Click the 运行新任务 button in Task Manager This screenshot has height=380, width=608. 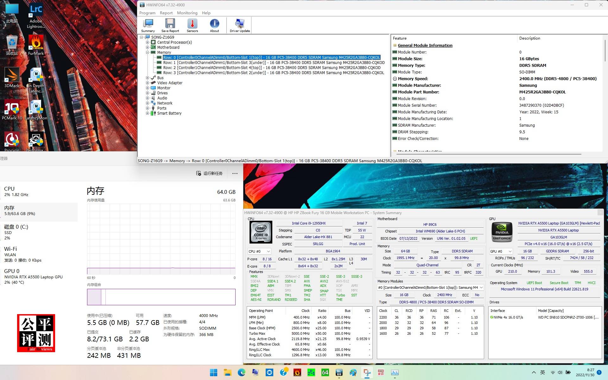pos(209,173)
